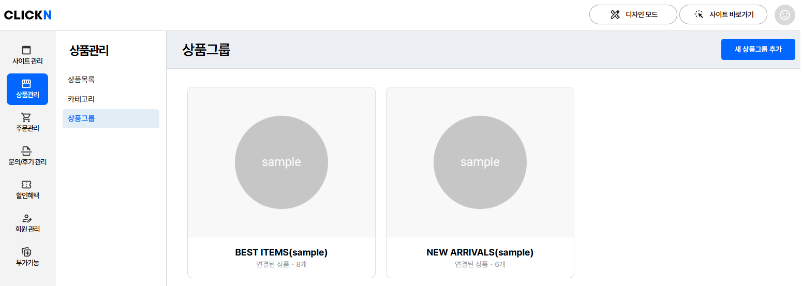Click the BEST ITEMS(sample) title text

tap(281, 252)
